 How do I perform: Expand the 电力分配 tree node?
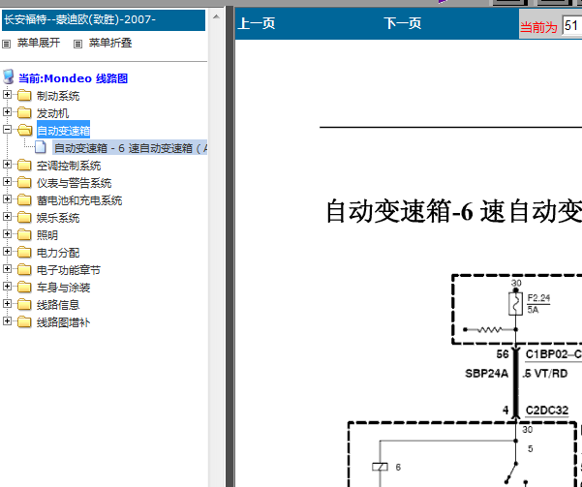click(7, 252)
